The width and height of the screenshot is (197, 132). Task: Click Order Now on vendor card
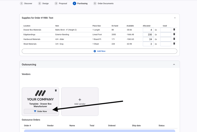(40, 111)
